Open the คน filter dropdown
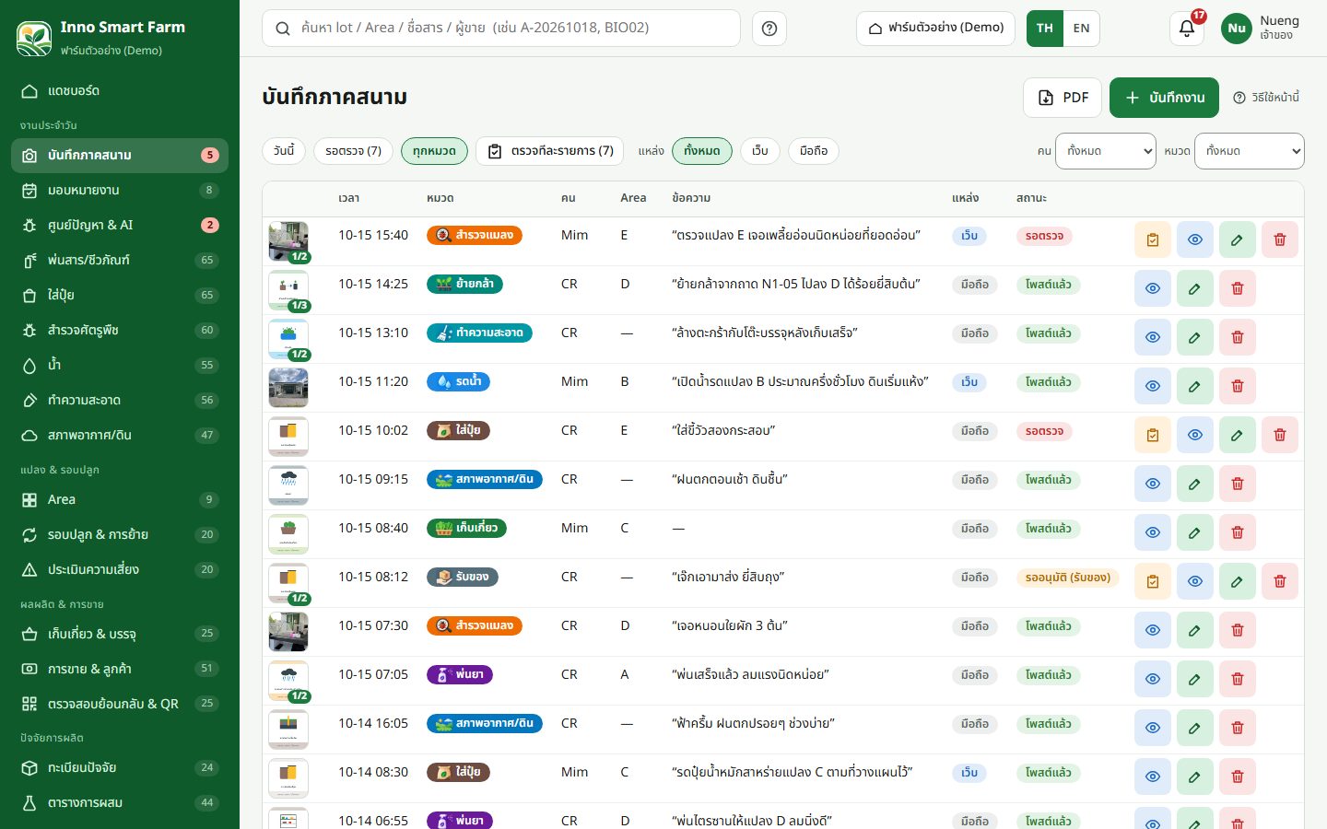1327x829 pixels. [x=1106, y=151]
